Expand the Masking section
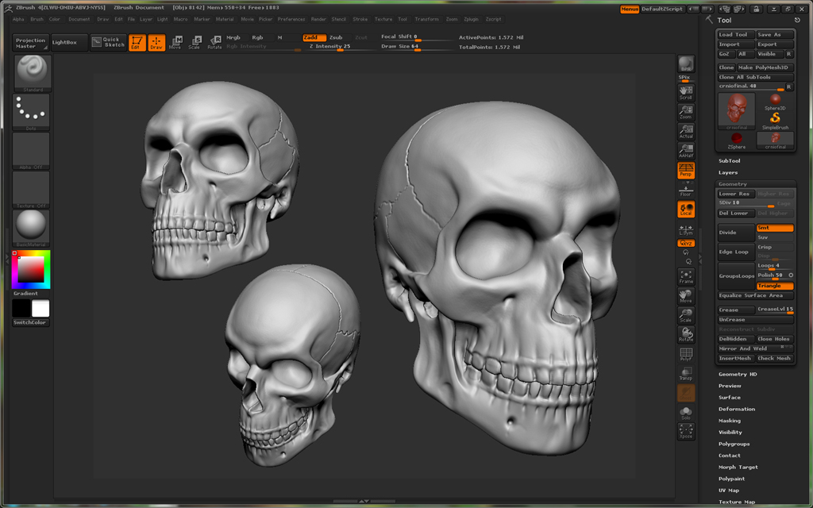This screenshot has height=508, width=813. (730, 421)
